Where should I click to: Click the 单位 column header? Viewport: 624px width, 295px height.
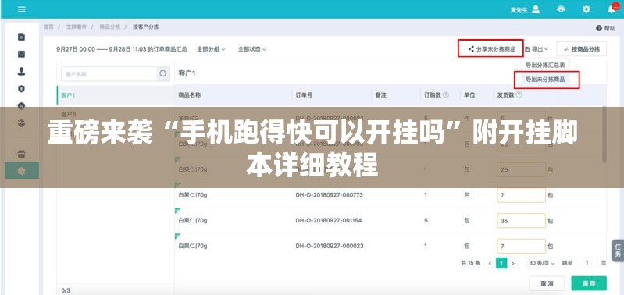(469, 95)
